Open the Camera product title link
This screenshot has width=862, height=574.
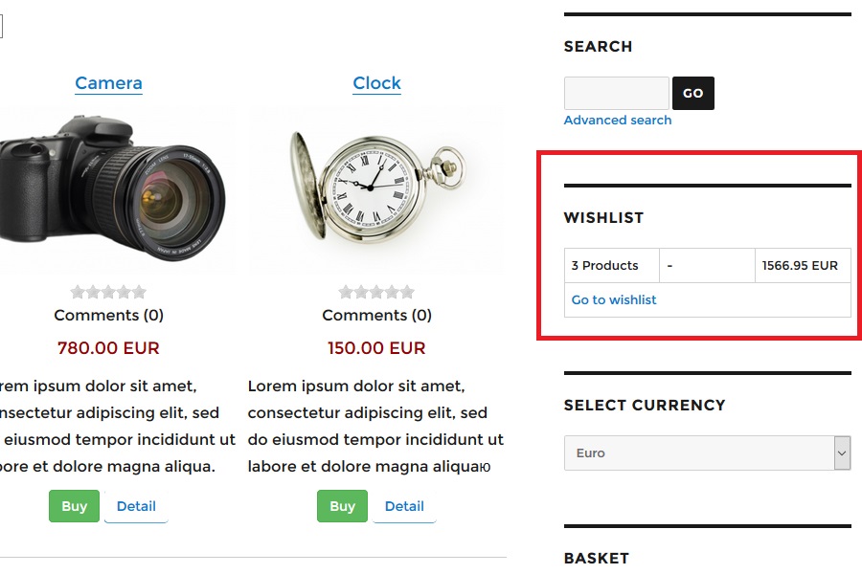(x=108, y=83)
